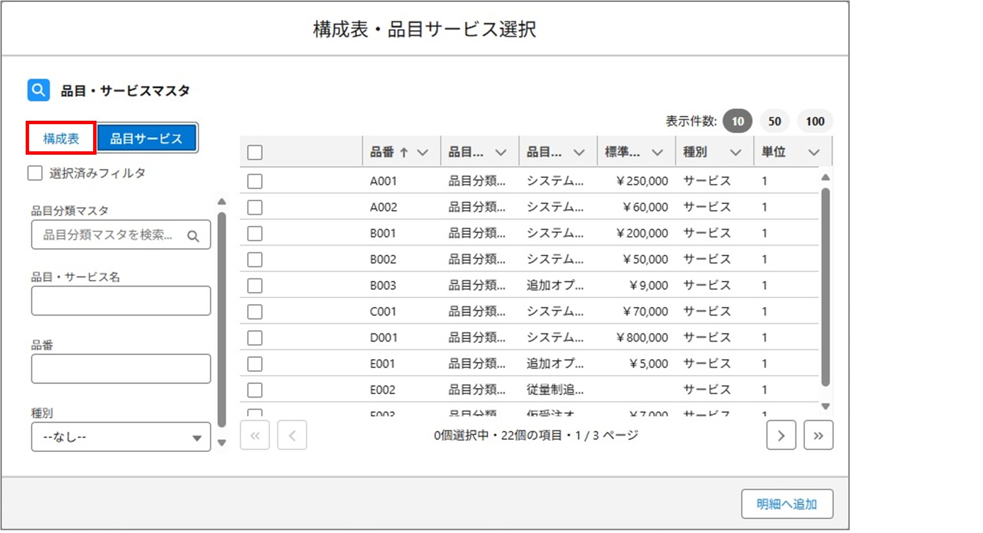Click the magnifier icon inside 品目分類マスタ field
Image resolution: width=983 pixels, height=533 pixels.
194,235
